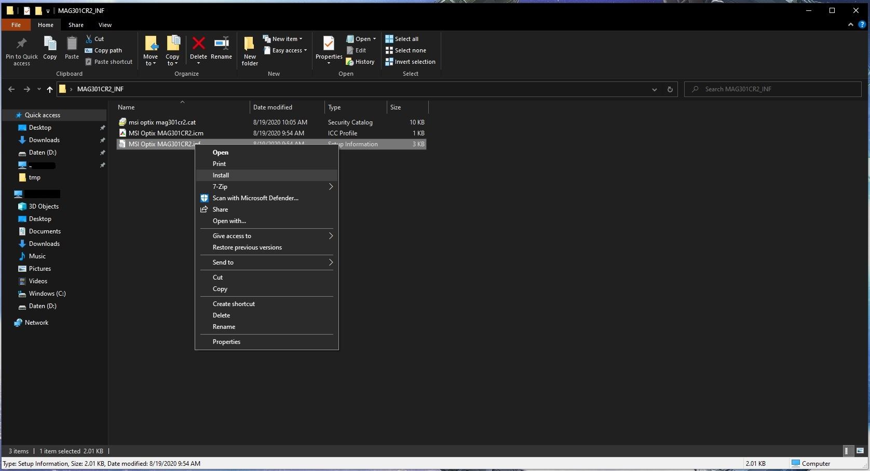The height and width of the screenshot is (471, 870).
Task: Click the Up one level arrow
Action: pos(50,89)
